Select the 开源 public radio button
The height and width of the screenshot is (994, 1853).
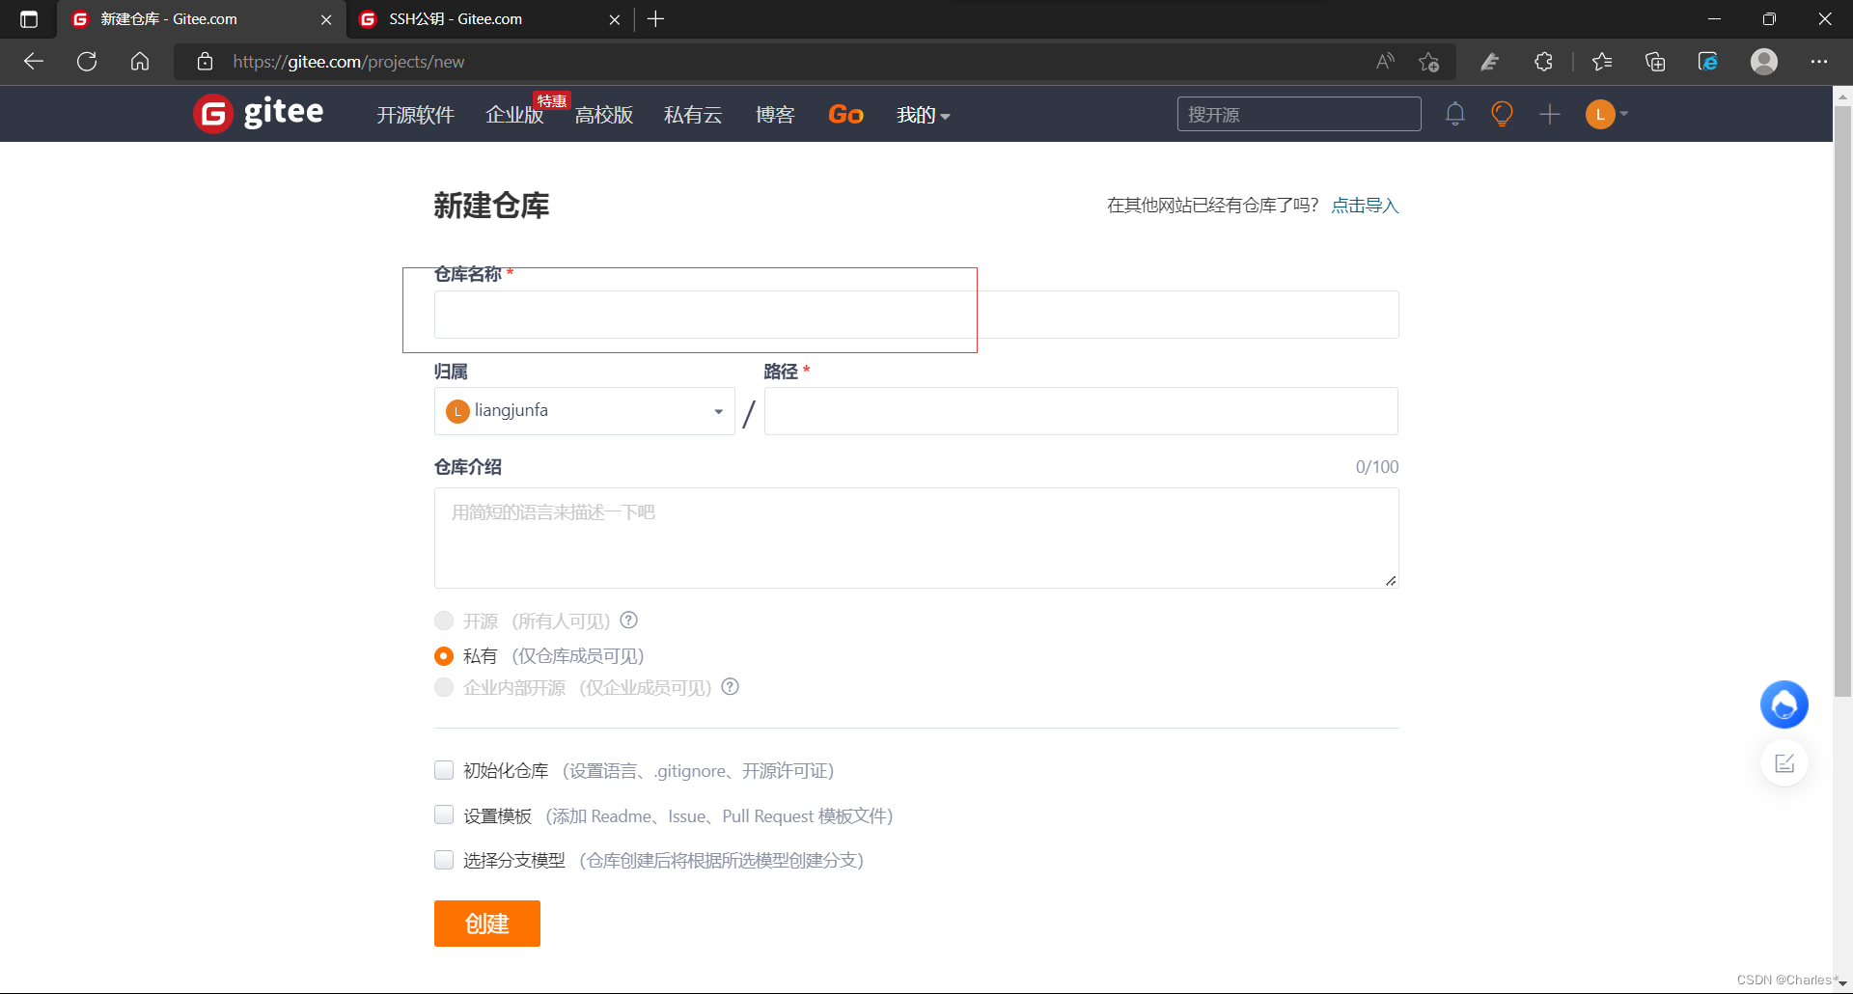pos(444,621)
